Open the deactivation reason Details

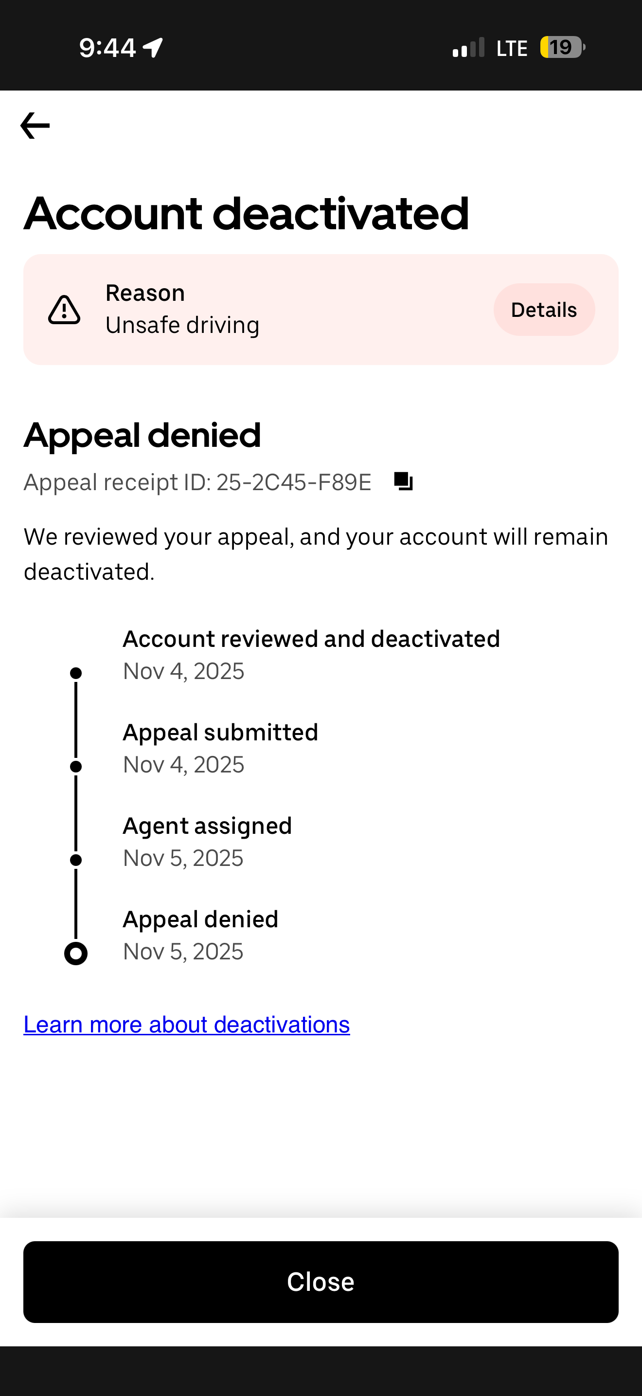coord(543,310)
